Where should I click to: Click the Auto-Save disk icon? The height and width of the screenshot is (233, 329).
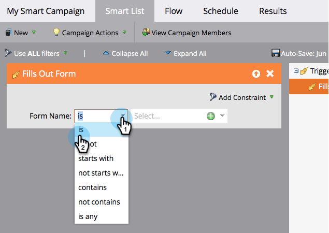click(275, 53)
